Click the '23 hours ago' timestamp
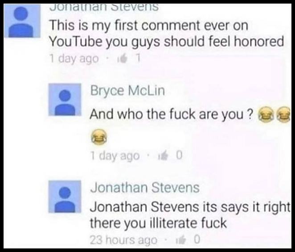 123,240
